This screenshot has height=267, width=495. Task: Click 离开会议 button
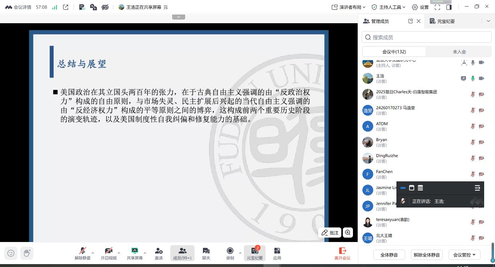click(x=342, y=253)
